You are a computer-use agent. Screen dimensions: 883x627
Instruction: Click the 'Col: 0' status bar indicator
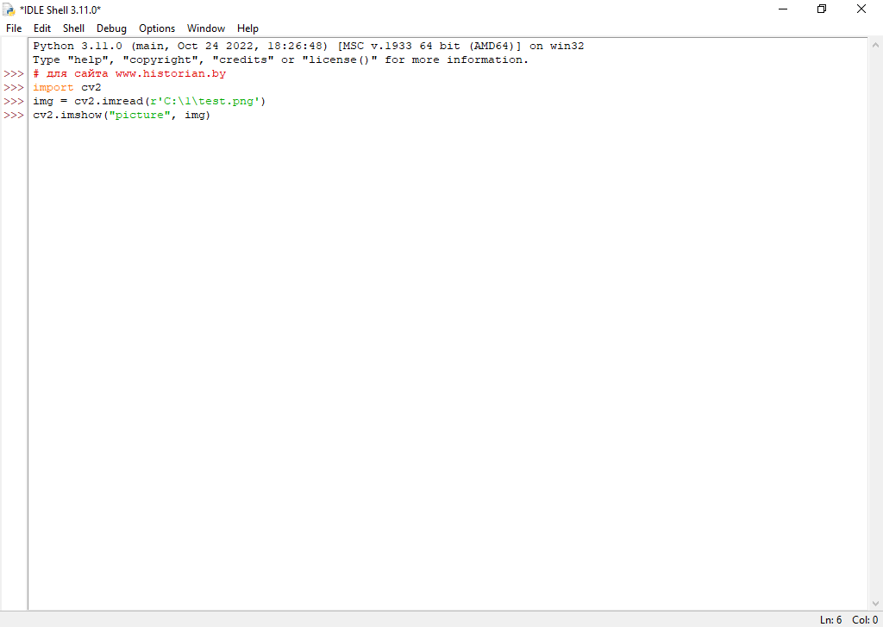[864, 620]
